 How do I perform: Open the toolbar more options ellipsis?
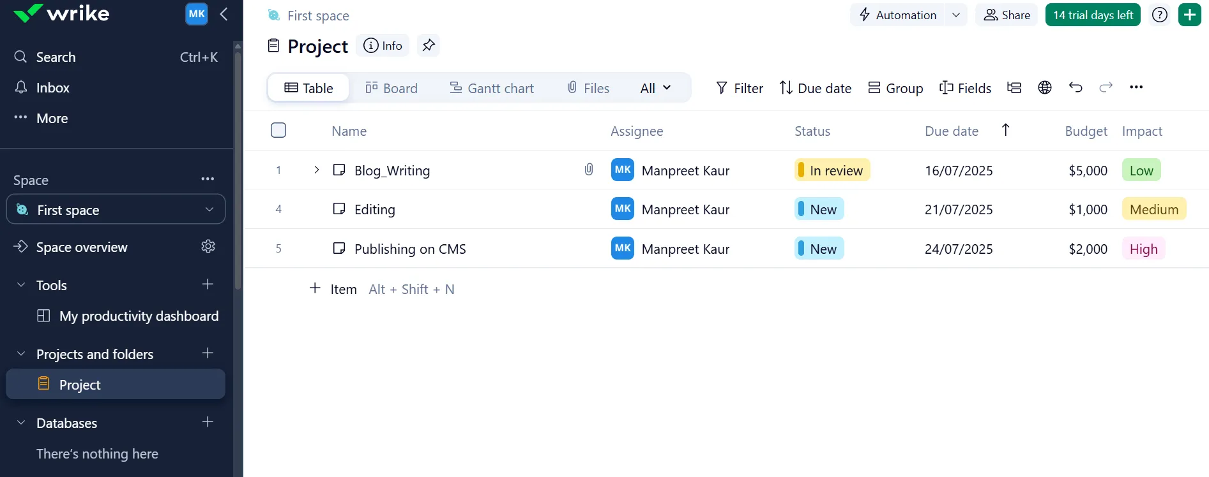tap(1136, 87)
